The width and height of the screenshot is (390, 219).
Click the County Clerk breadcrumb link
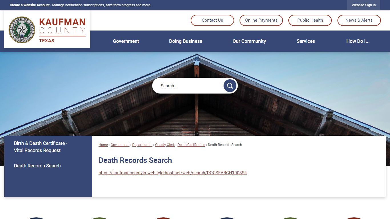165,145
